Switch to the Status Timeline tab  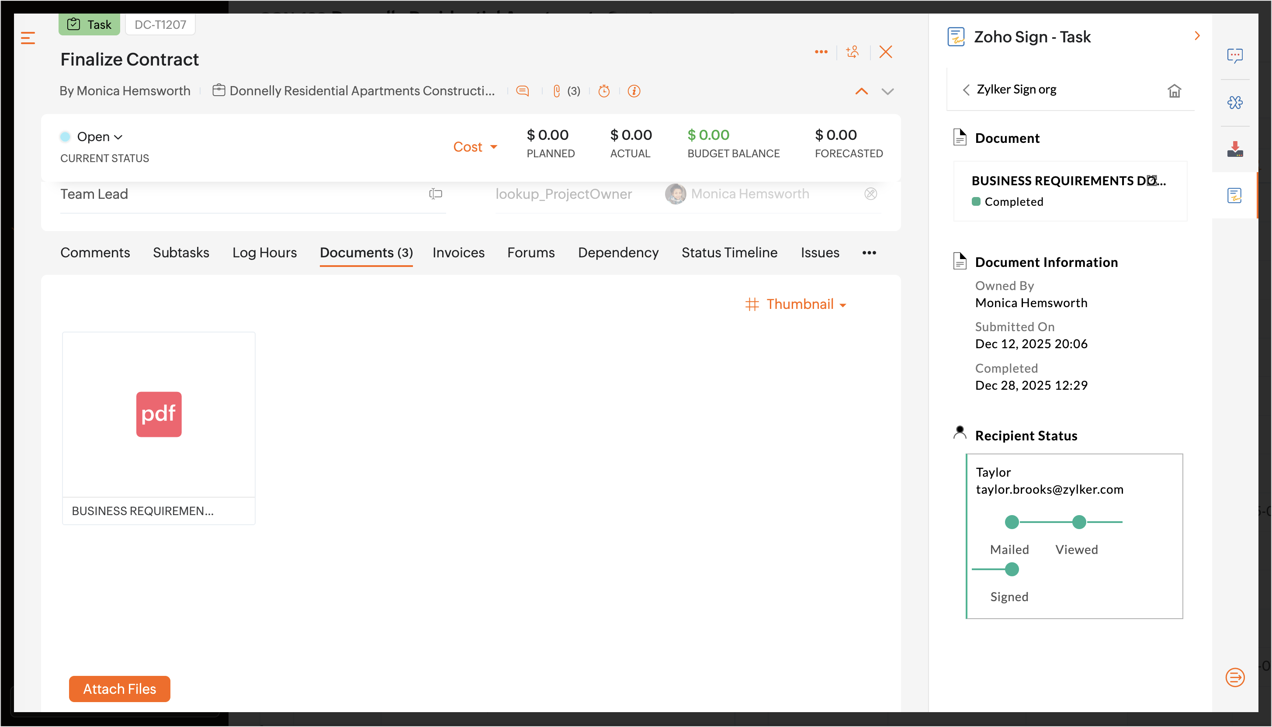(729, 253)
